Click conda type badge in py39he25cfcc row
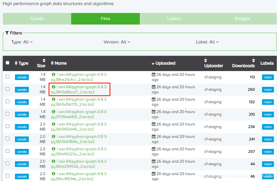The height and width of the screenshot is (181, 277). coord(22,77)
